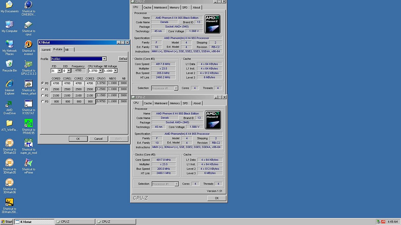Open the PRIME95 desktop shortcut

(28, 123)
